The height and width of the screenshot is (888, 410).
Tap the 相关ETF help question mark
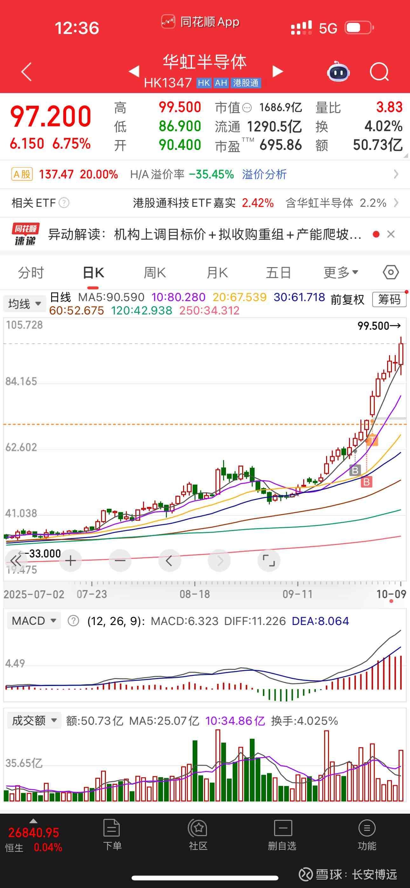click(64, 203)
